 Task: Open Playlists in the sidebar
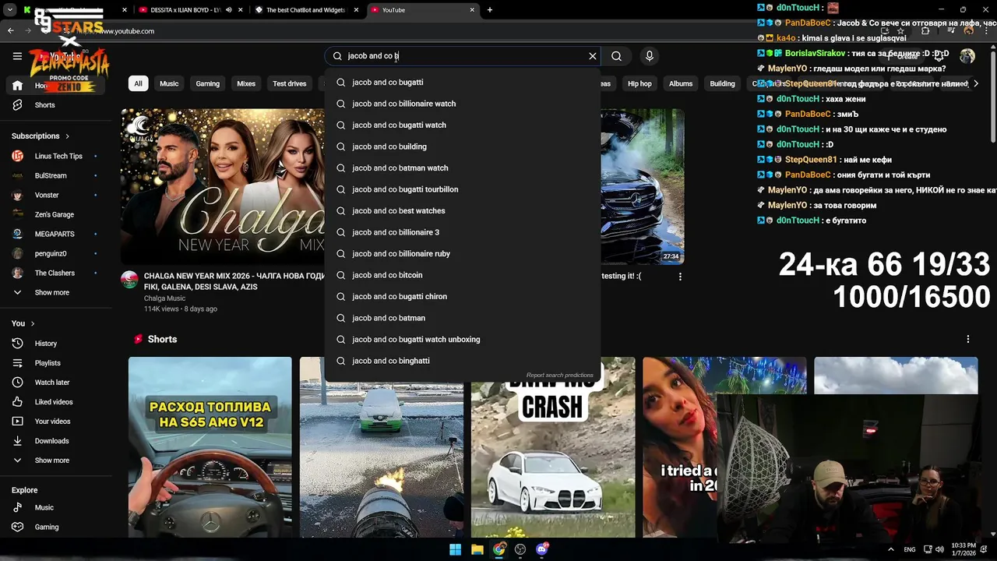coord(56,363)
